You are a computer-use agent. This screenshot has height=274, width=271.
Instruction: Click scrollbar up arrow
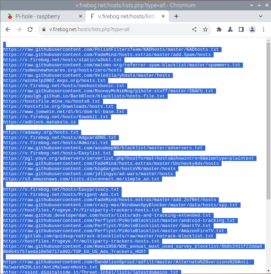coord(268,40)
